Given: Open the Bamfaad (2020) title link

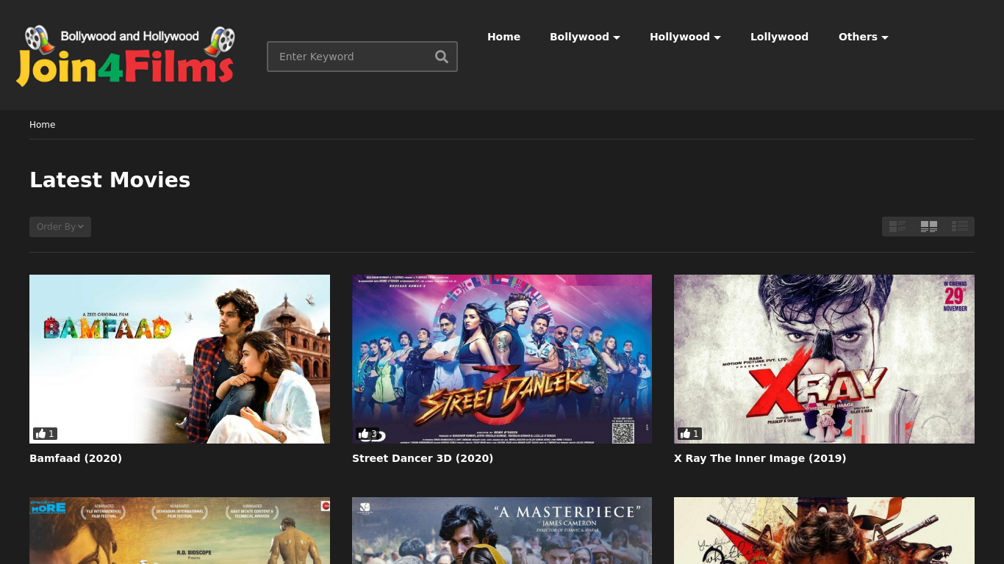Looking at the screenshot, I should tap(76, 458).
